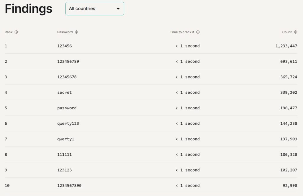The height and width of the screenshot is (196, 303).
Task: Select password 123456789
Action: coord(68,61)
